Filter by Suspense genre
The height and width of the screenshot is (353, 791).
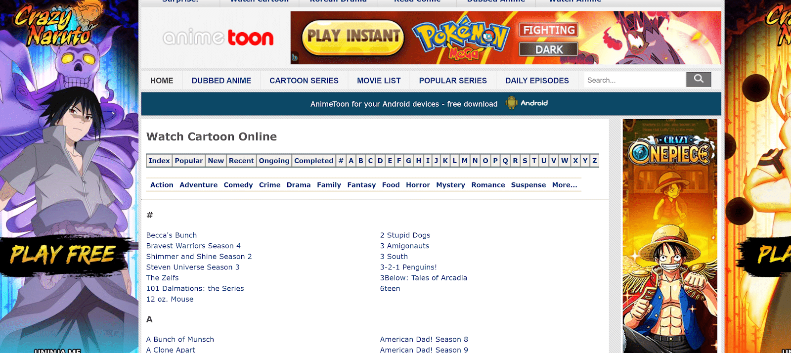tap(528, 185)
